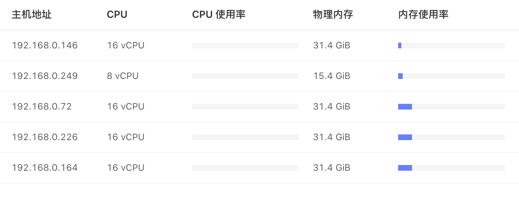Click host address 192.168.0.164
519x202 pixels.
coord(45,168)
